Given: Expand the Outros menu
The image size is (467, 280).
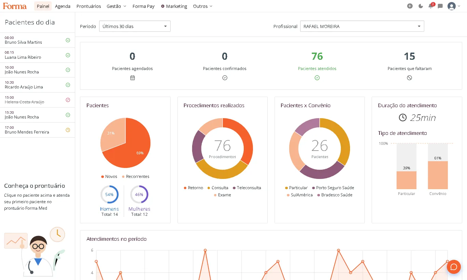Looking at the screenshot, I should click(x=203, y=6).
